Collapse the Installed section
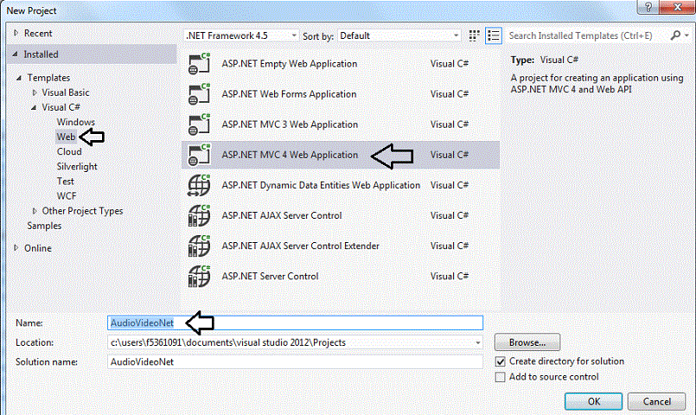Image resolution: width=696 pixels, height=415 pixels. tap(15, 54)
